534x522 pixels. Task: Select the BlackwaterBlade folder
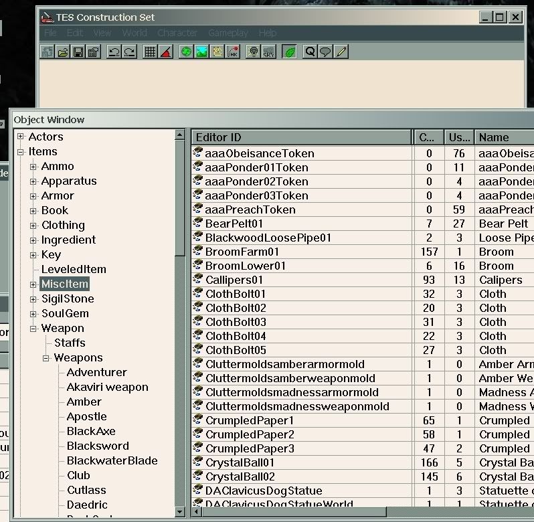coord(112,460)
